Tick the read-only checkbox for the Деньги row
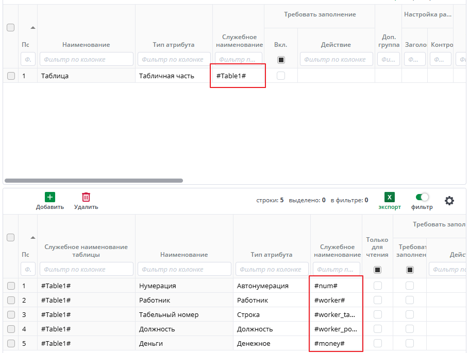Screen dimensions: 469x353 point(378,343)
